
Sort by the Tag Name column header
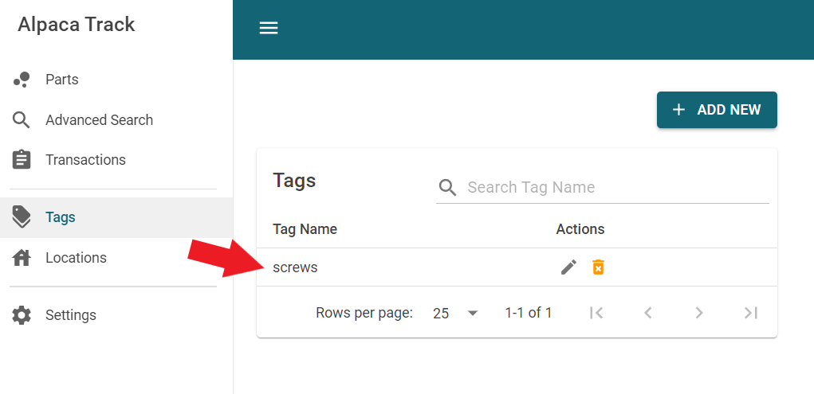tap(305, 229)
